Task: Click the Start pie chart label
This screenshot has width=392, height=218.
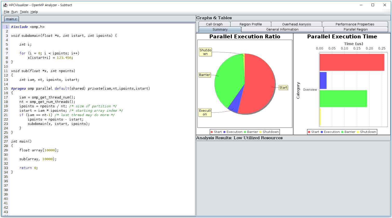Action: coord(283,87)
